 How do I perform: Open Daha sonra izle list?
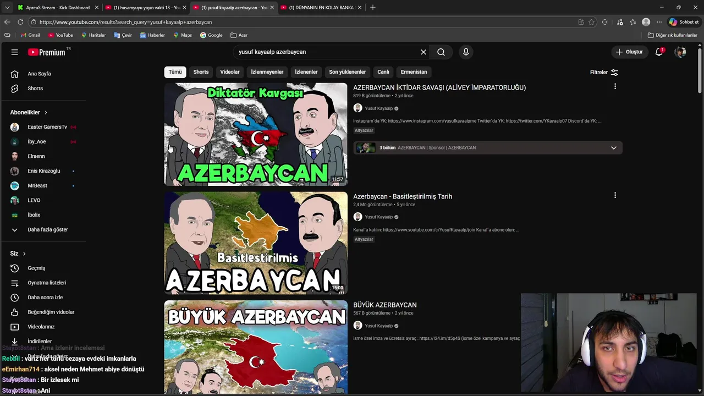pyautogui.click(x=44, y=298)
